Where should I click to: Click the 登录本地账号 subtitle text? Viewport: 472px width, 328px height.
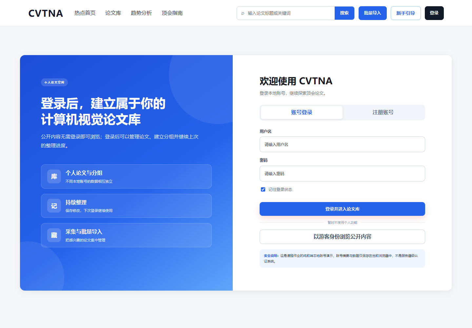pos(293,93)
